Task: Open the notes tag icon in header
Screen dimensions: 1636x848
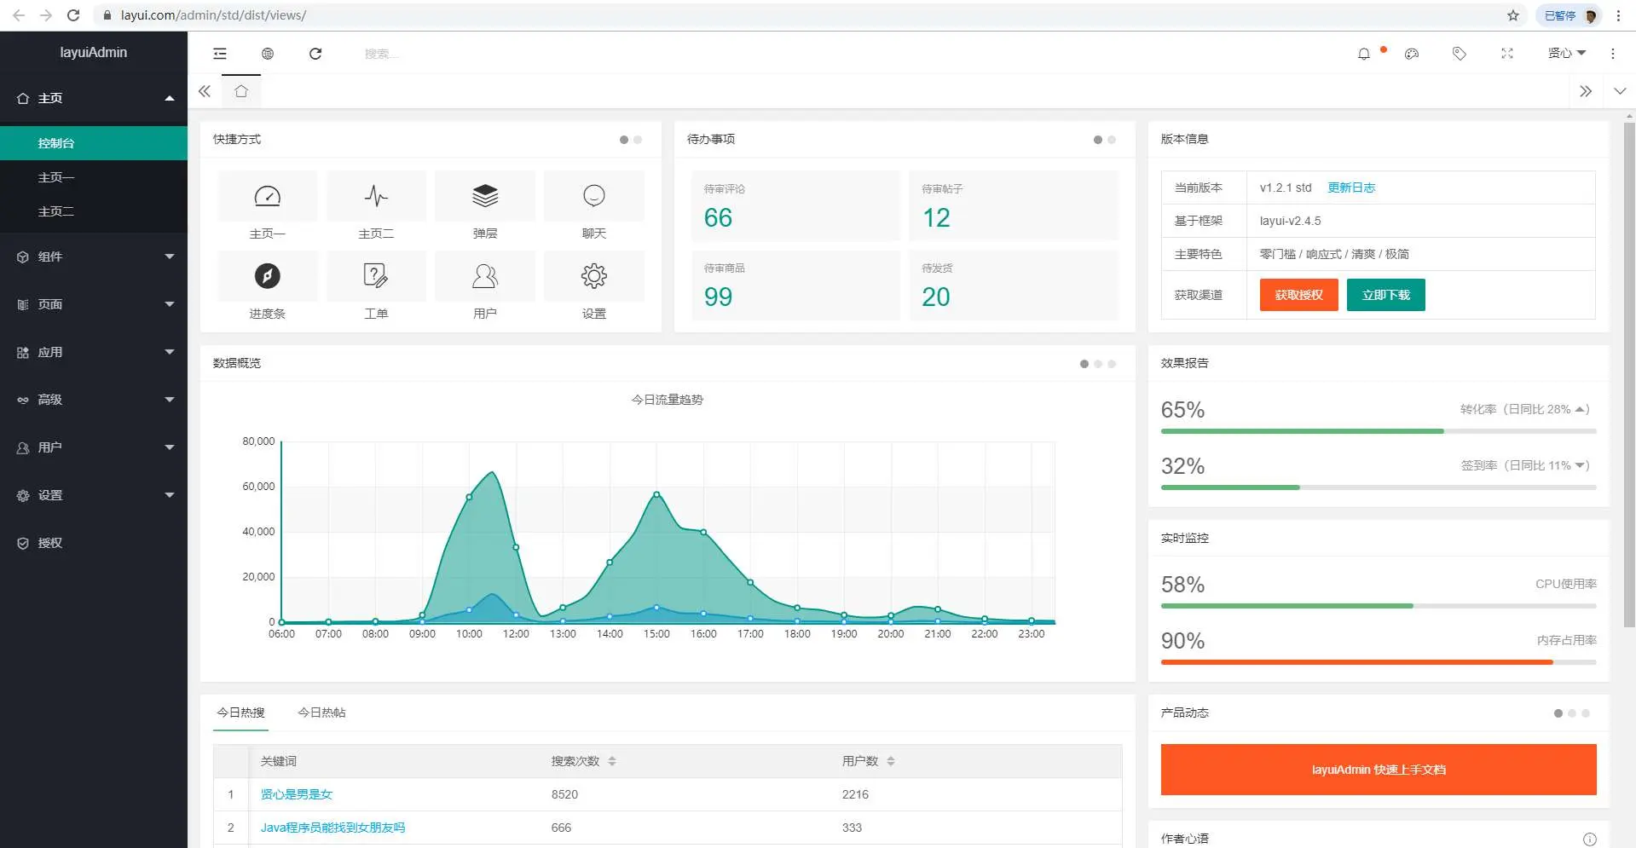Action: coord(1460,54)
